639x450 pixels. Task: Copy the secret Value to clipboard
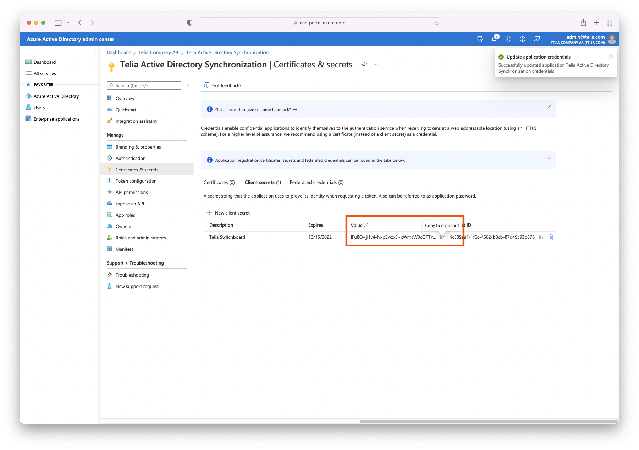(442, 237)
